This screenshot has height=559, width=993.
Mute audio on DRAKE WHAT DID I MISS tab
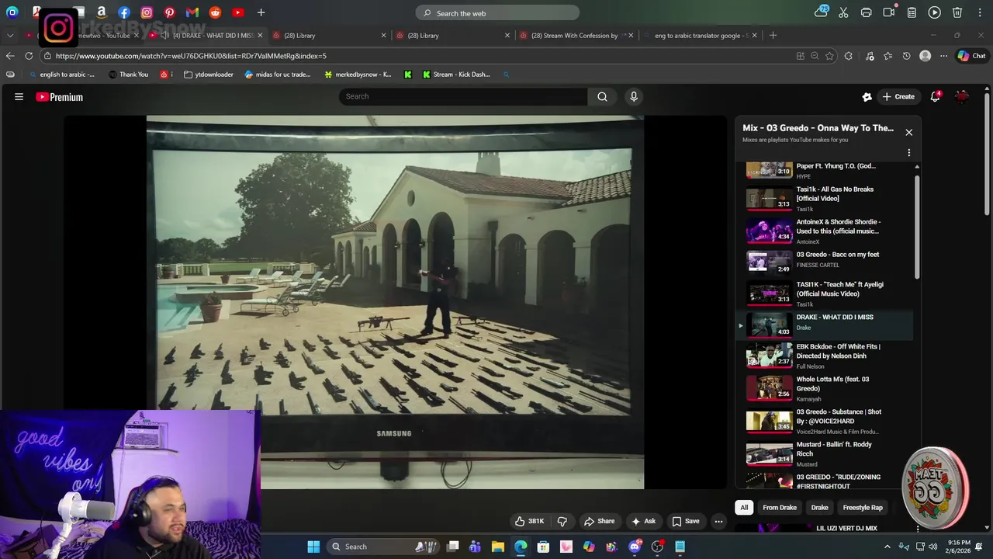click(x=164, y=35)
